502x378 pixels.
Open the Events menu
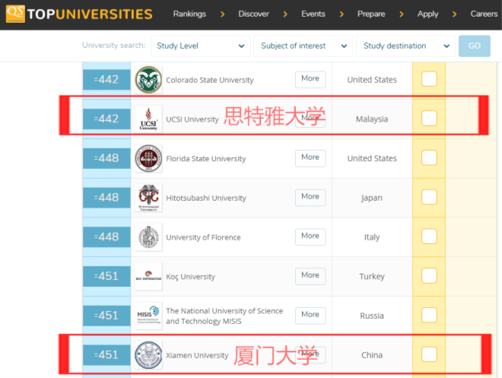click(x=313, y=14)
